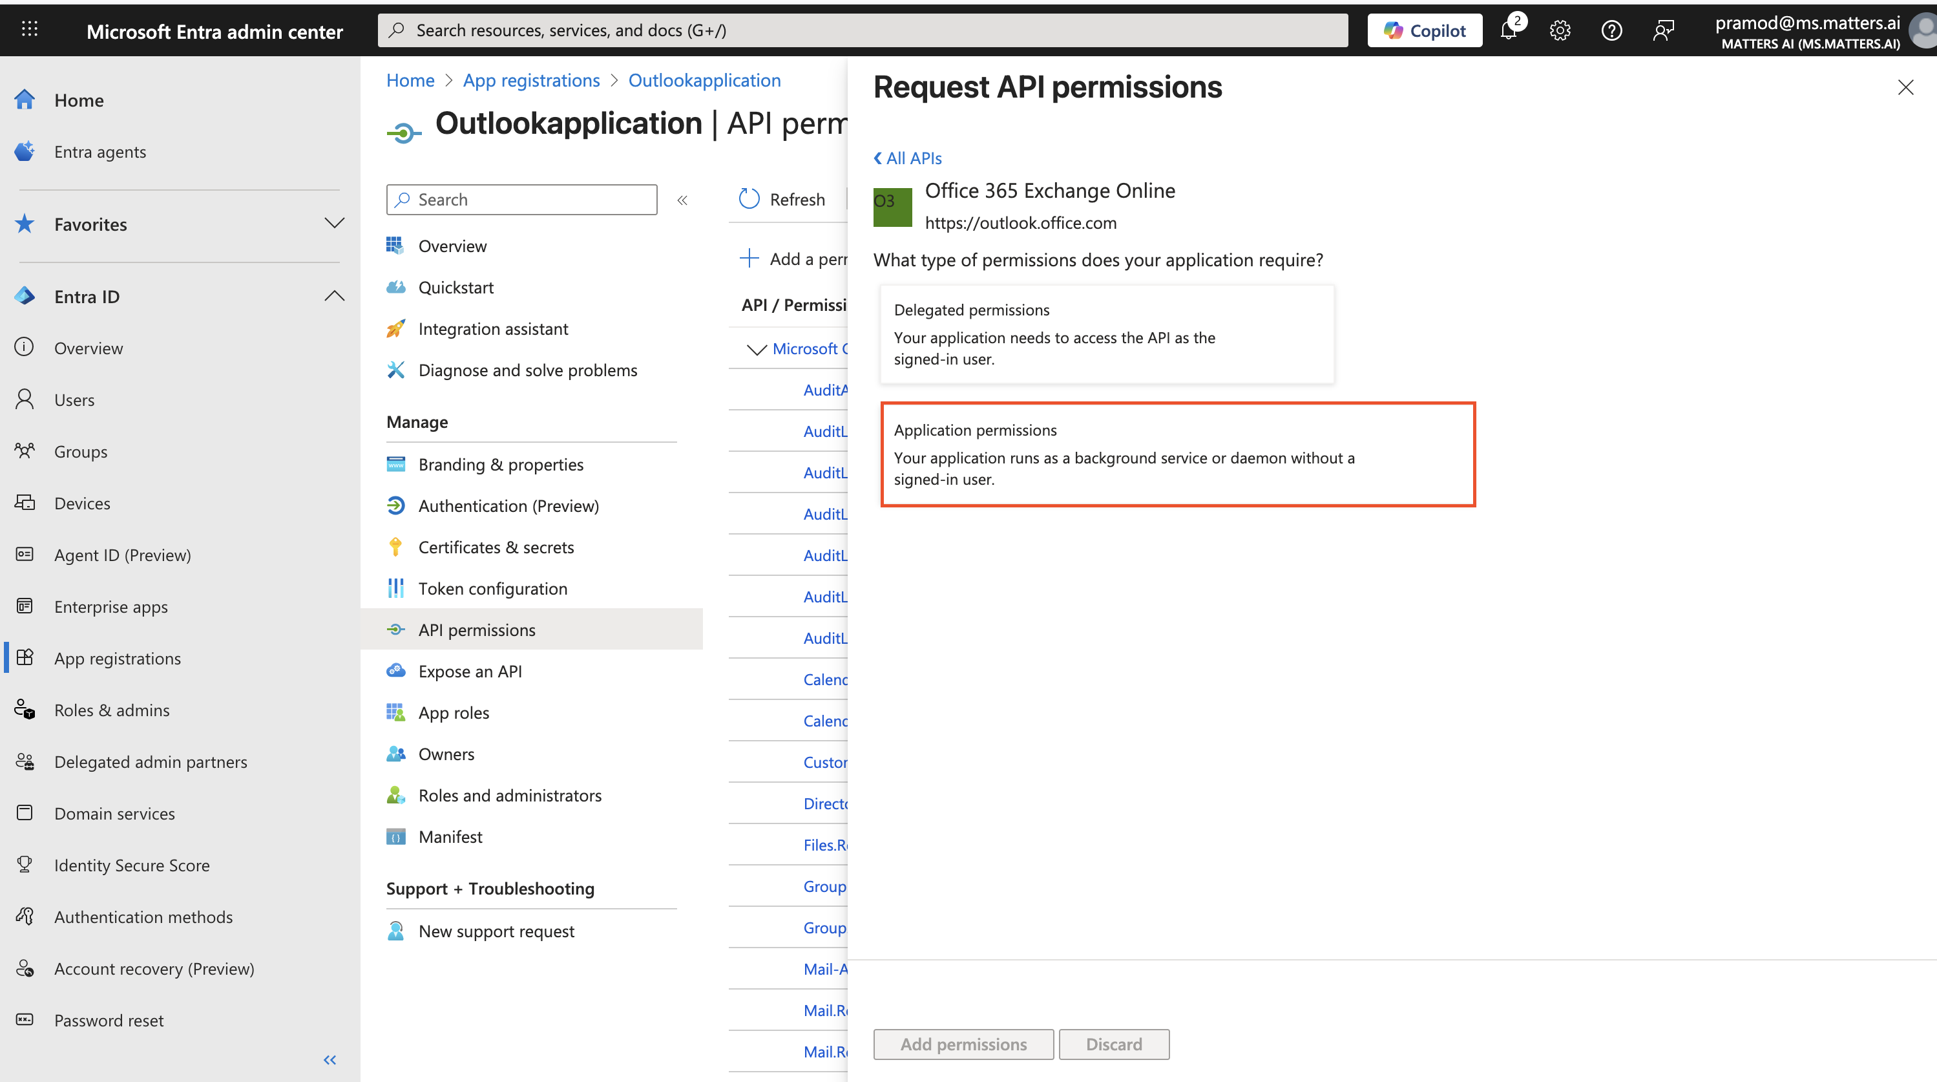Click the Certificates & secrets key icon
This screenshot has width=1937, height=1082.
[x=395, y=547]
